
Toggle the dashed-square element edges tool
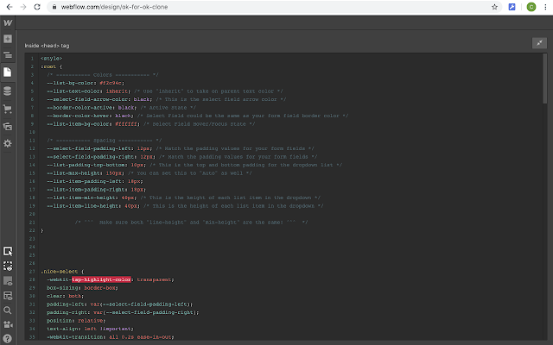point(8,266)
